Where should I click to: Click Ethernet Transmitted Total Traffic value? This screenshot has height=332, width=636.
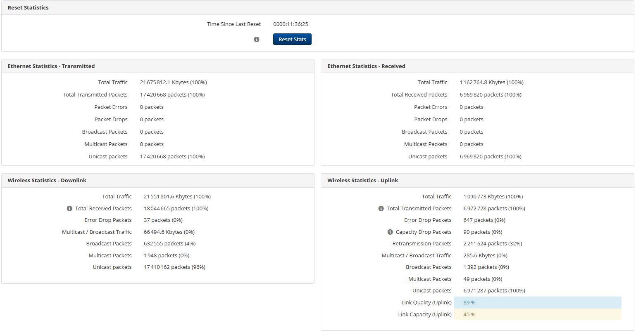coord(173,82)
